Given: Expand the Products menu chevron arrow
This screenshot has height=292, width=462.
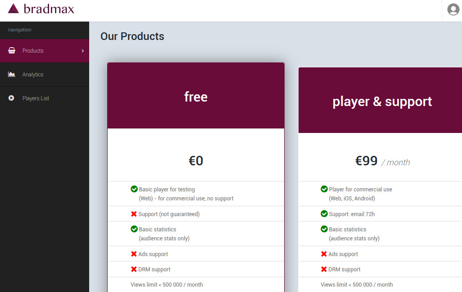Looking at the screenshot, I should click(x=83, y=51).
